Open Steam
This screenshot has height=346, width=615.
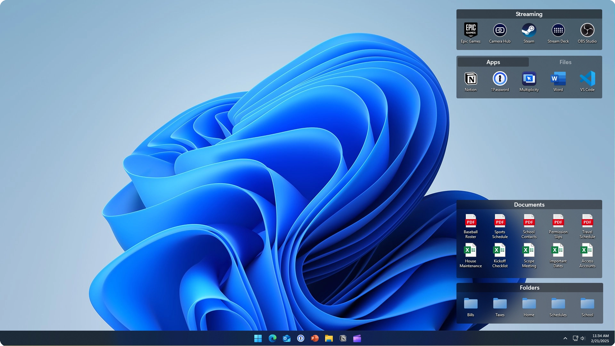(x=529, y=30)
